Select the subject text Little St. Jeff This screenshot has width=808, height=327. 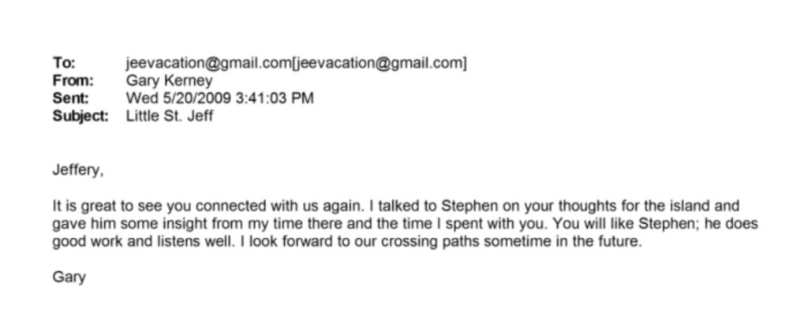170,115
